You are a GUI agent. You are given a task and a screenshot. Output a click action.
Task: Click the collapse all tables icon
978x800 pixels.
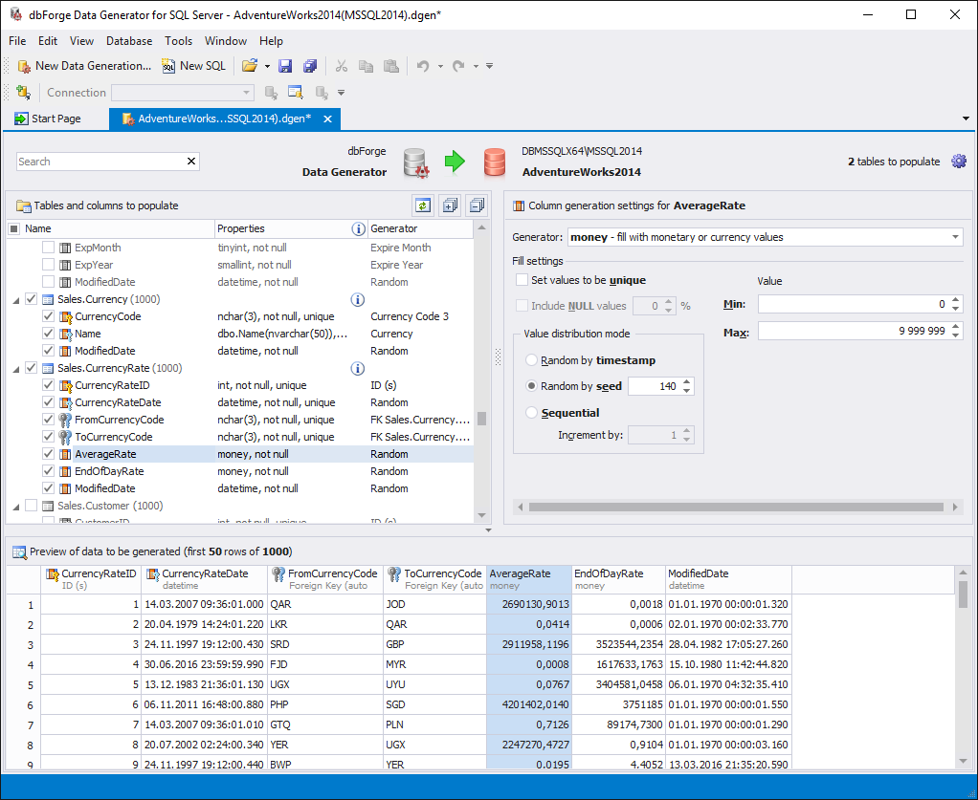(477, 205)
